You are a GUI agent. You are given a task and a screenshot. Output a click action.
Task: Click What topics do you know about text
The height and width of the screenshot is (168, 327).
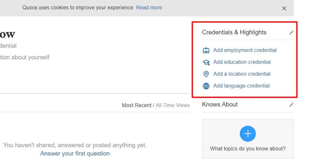[248, 148]
